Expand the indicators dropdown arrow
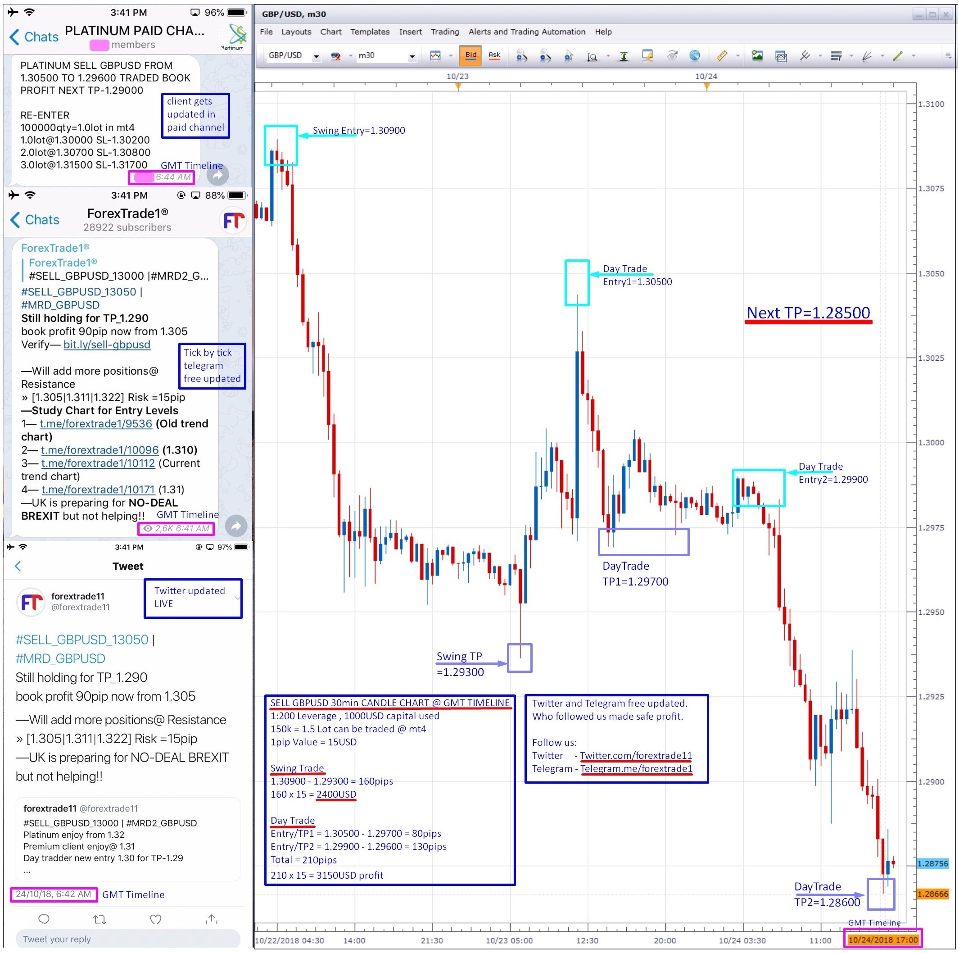 (820, 56)
